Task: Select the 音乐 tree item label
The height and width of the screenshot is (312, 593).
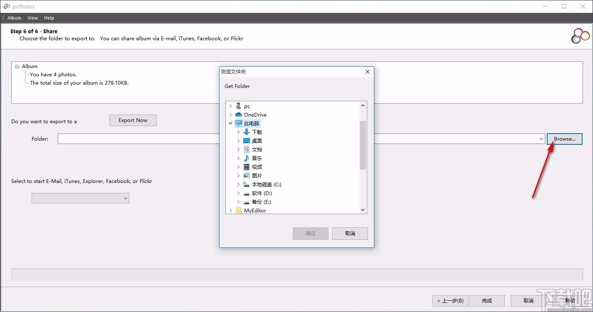Action: click(257, 158)
